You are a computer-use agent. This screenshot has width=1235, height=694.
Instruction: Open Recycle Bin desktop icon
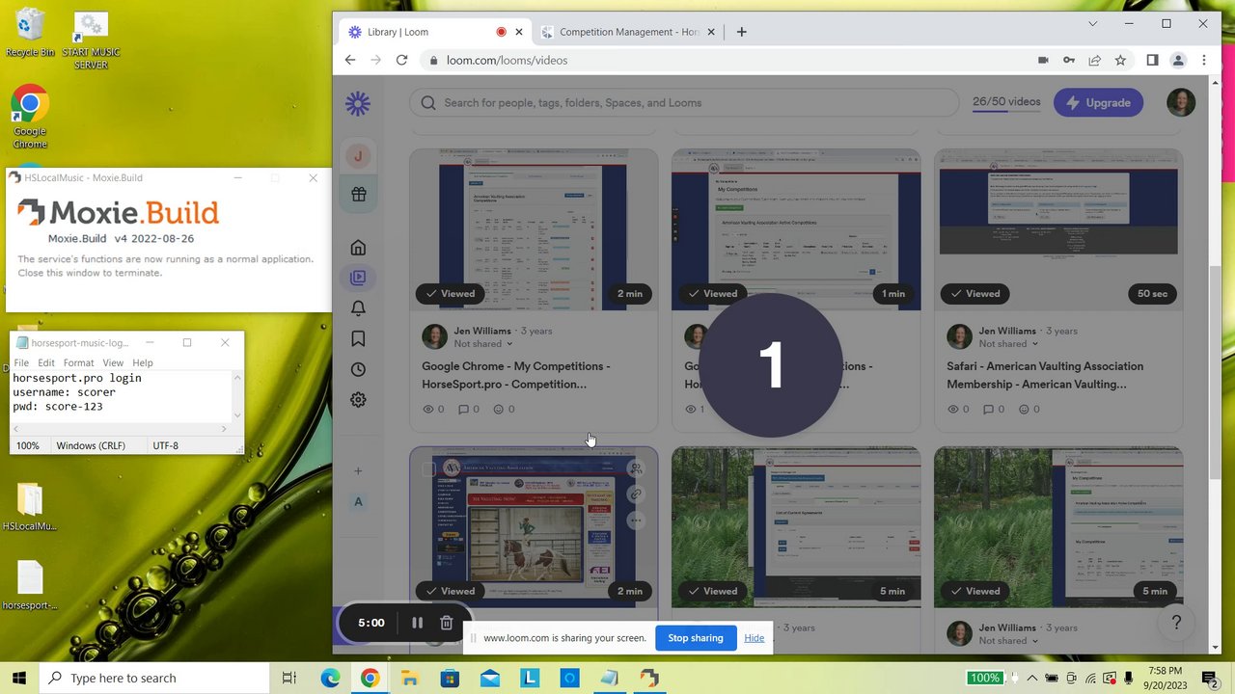pos(30,33)
